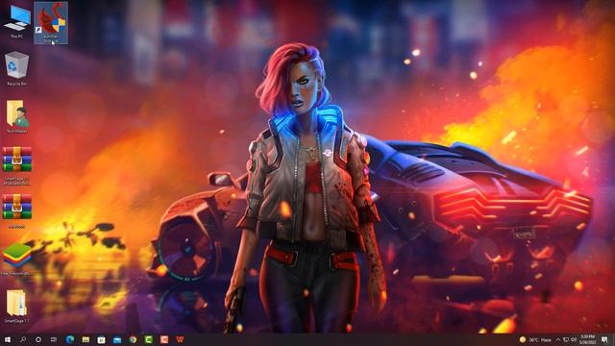This screenshot has height=346, width=615.
Task: Select the SmartGaga 1.1 folder icon
Action: tap(17, 307)
